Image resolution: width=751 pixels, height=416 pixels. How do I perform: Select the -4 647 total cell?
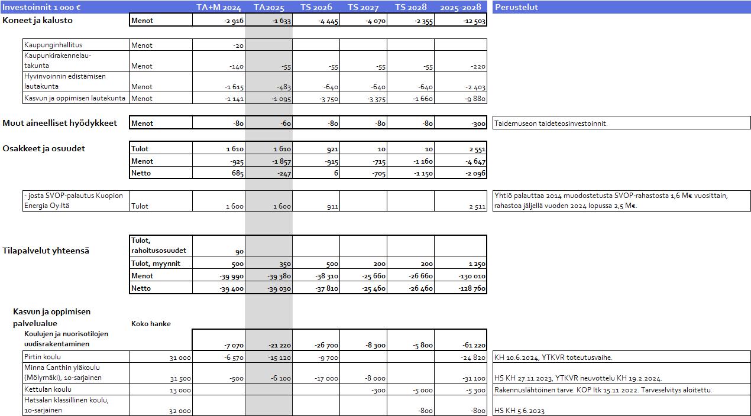click(x=461, y=161)
